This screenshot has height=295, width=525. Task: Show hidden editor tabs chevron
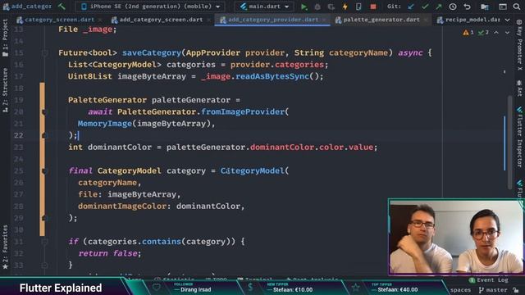(508, 20)
